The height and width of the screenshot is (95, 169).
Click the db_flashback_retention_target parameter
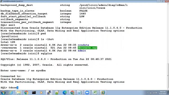point(24,13)
